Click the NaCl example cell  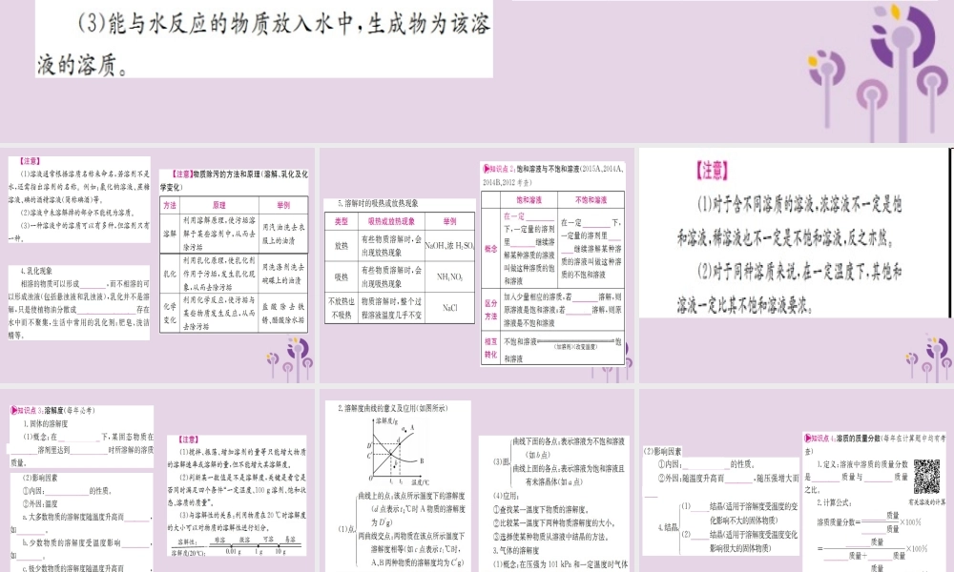[x=449, y=308]
